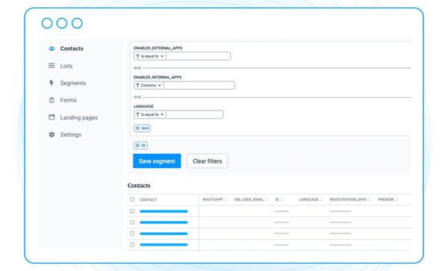Add an Or condition group

pos(140,146)
